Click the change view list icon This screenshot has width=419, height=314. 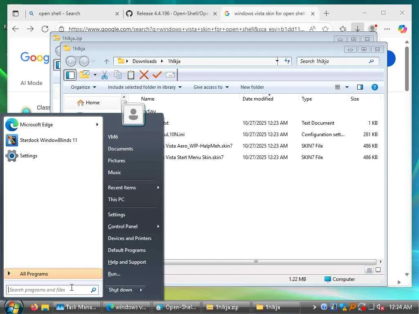pos(338,87)
